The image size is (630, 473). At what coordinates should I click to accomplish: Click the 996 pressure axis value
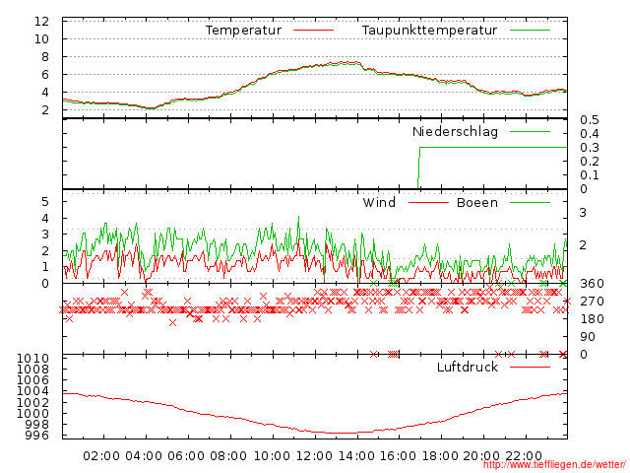[x=37, y=436]
